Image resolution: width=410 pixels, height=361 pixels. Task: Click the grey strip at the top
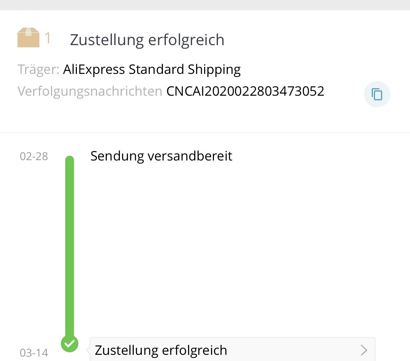(x=205, y=5)
